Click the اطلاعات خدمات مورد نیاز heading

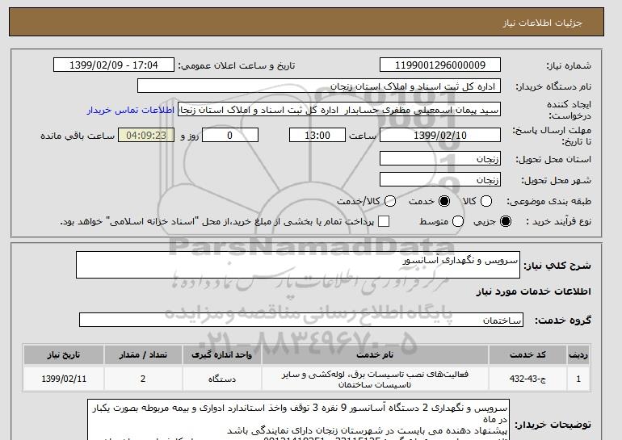point(533,291)
